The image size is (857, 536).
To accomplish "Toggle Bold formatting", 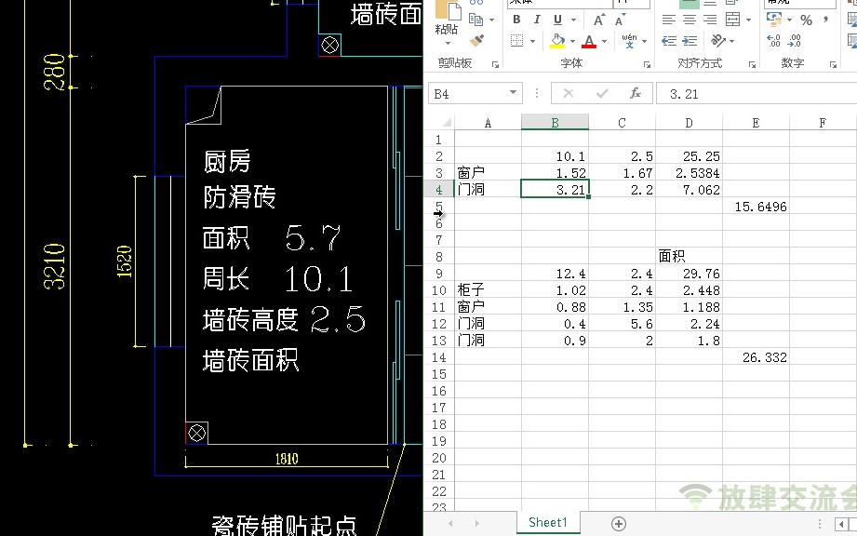I will (x=516, y=19).
